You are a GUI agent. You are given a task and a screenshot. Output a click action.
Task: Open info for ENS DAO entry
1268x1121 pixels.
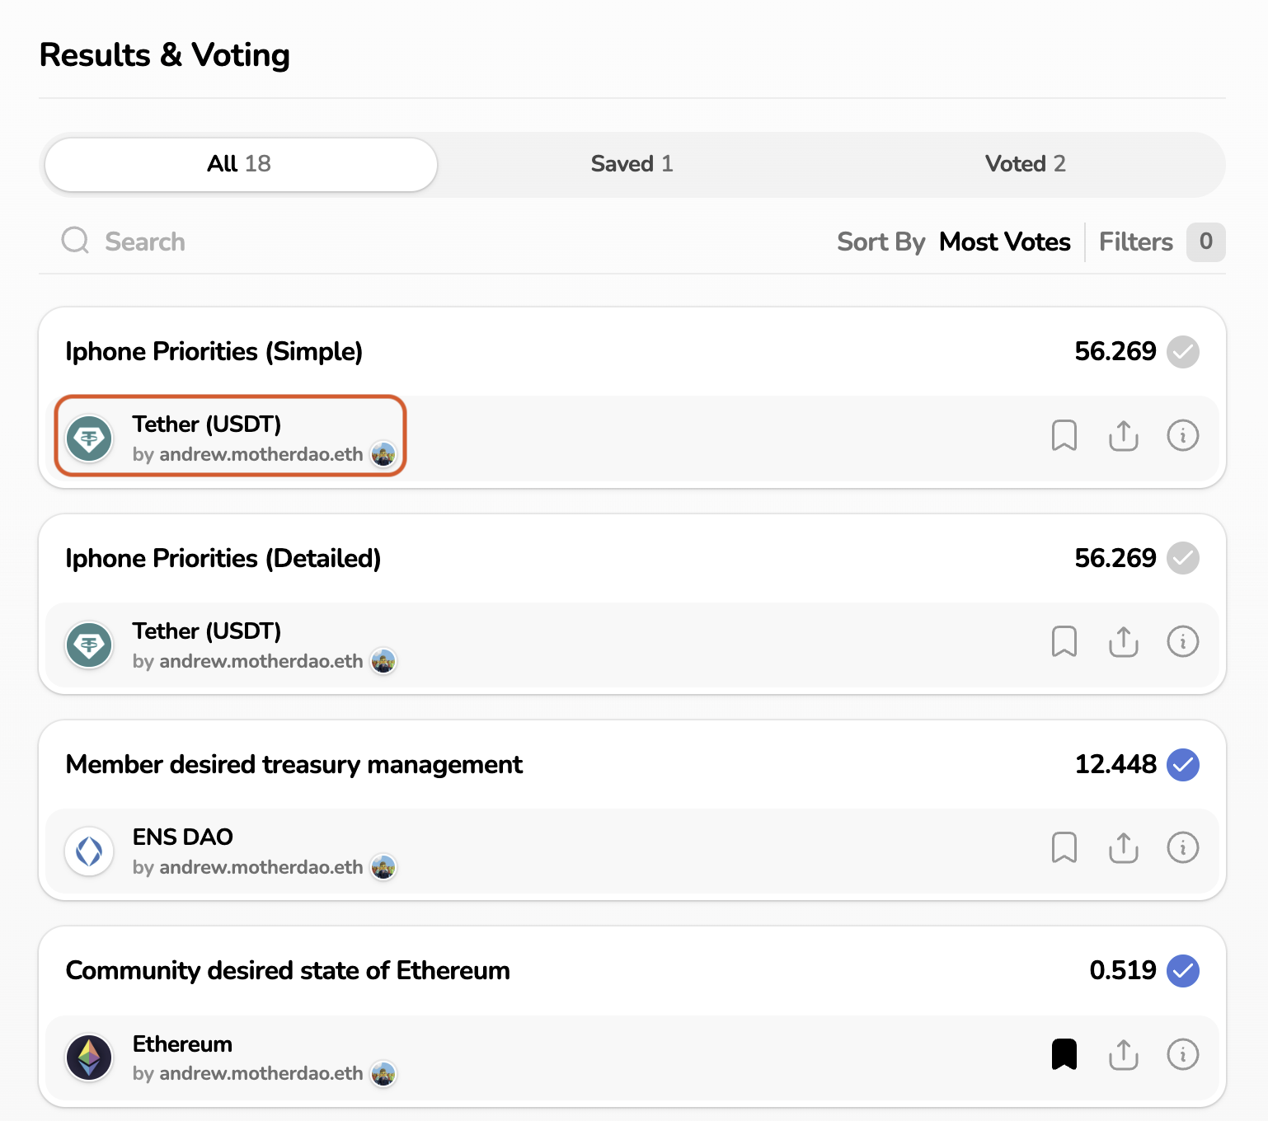[x=1183, y=847]
